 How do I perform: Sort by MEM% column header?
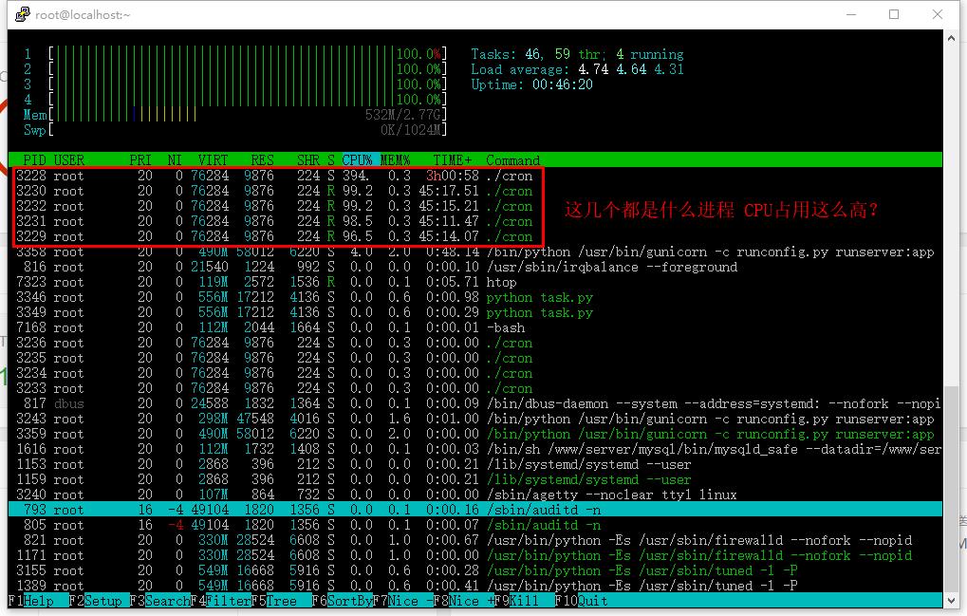click(395, 160)
